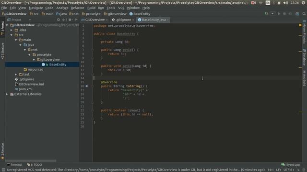
Task: Click the Run with Coverage icon
Action: tap(290, 14)
